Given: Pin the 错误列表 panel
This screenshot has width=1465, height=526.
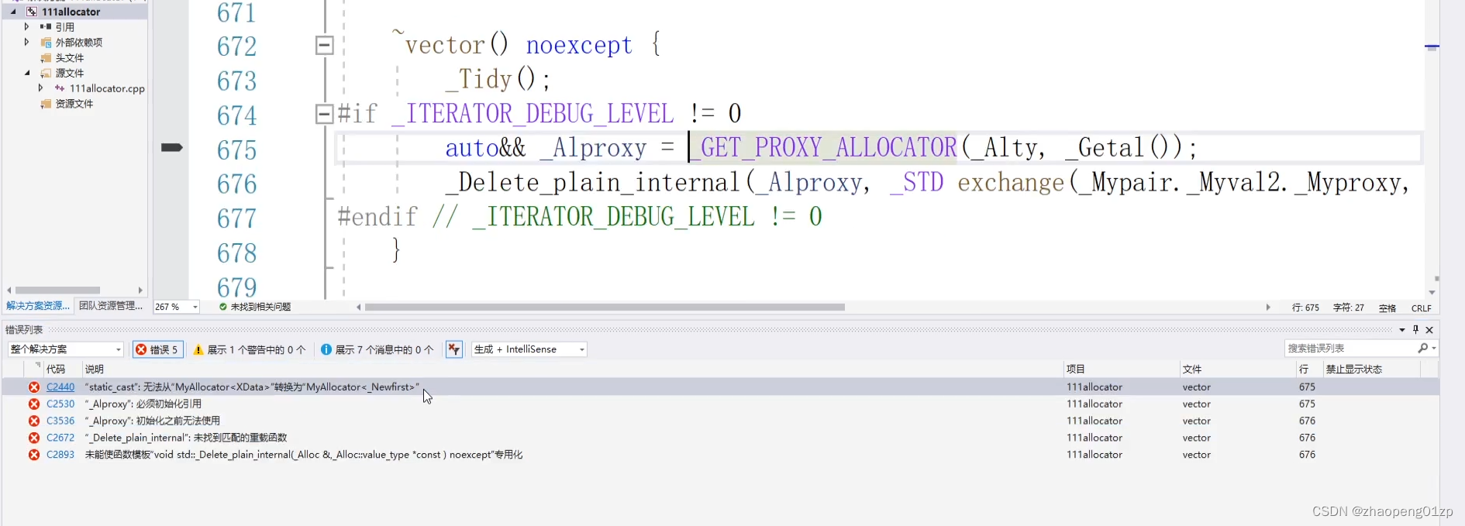Looking at the screenshot, I should [x=1416, y=330].
